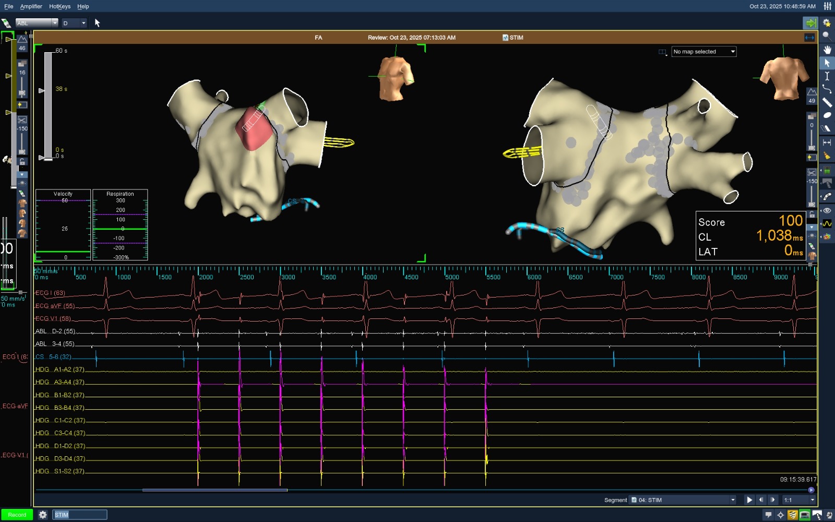Select the pan hand tool
This screenshot has width=835, height=522.
click(827, 50)
